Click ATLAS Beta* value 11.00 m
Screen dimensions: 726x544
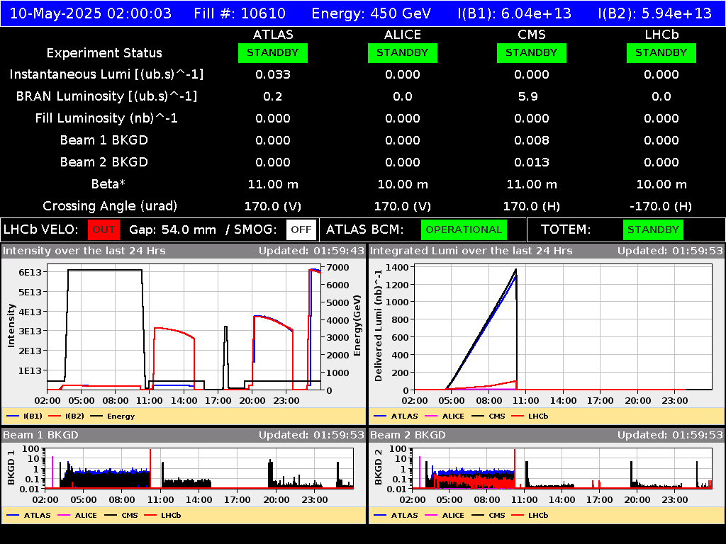pos(273,185)
